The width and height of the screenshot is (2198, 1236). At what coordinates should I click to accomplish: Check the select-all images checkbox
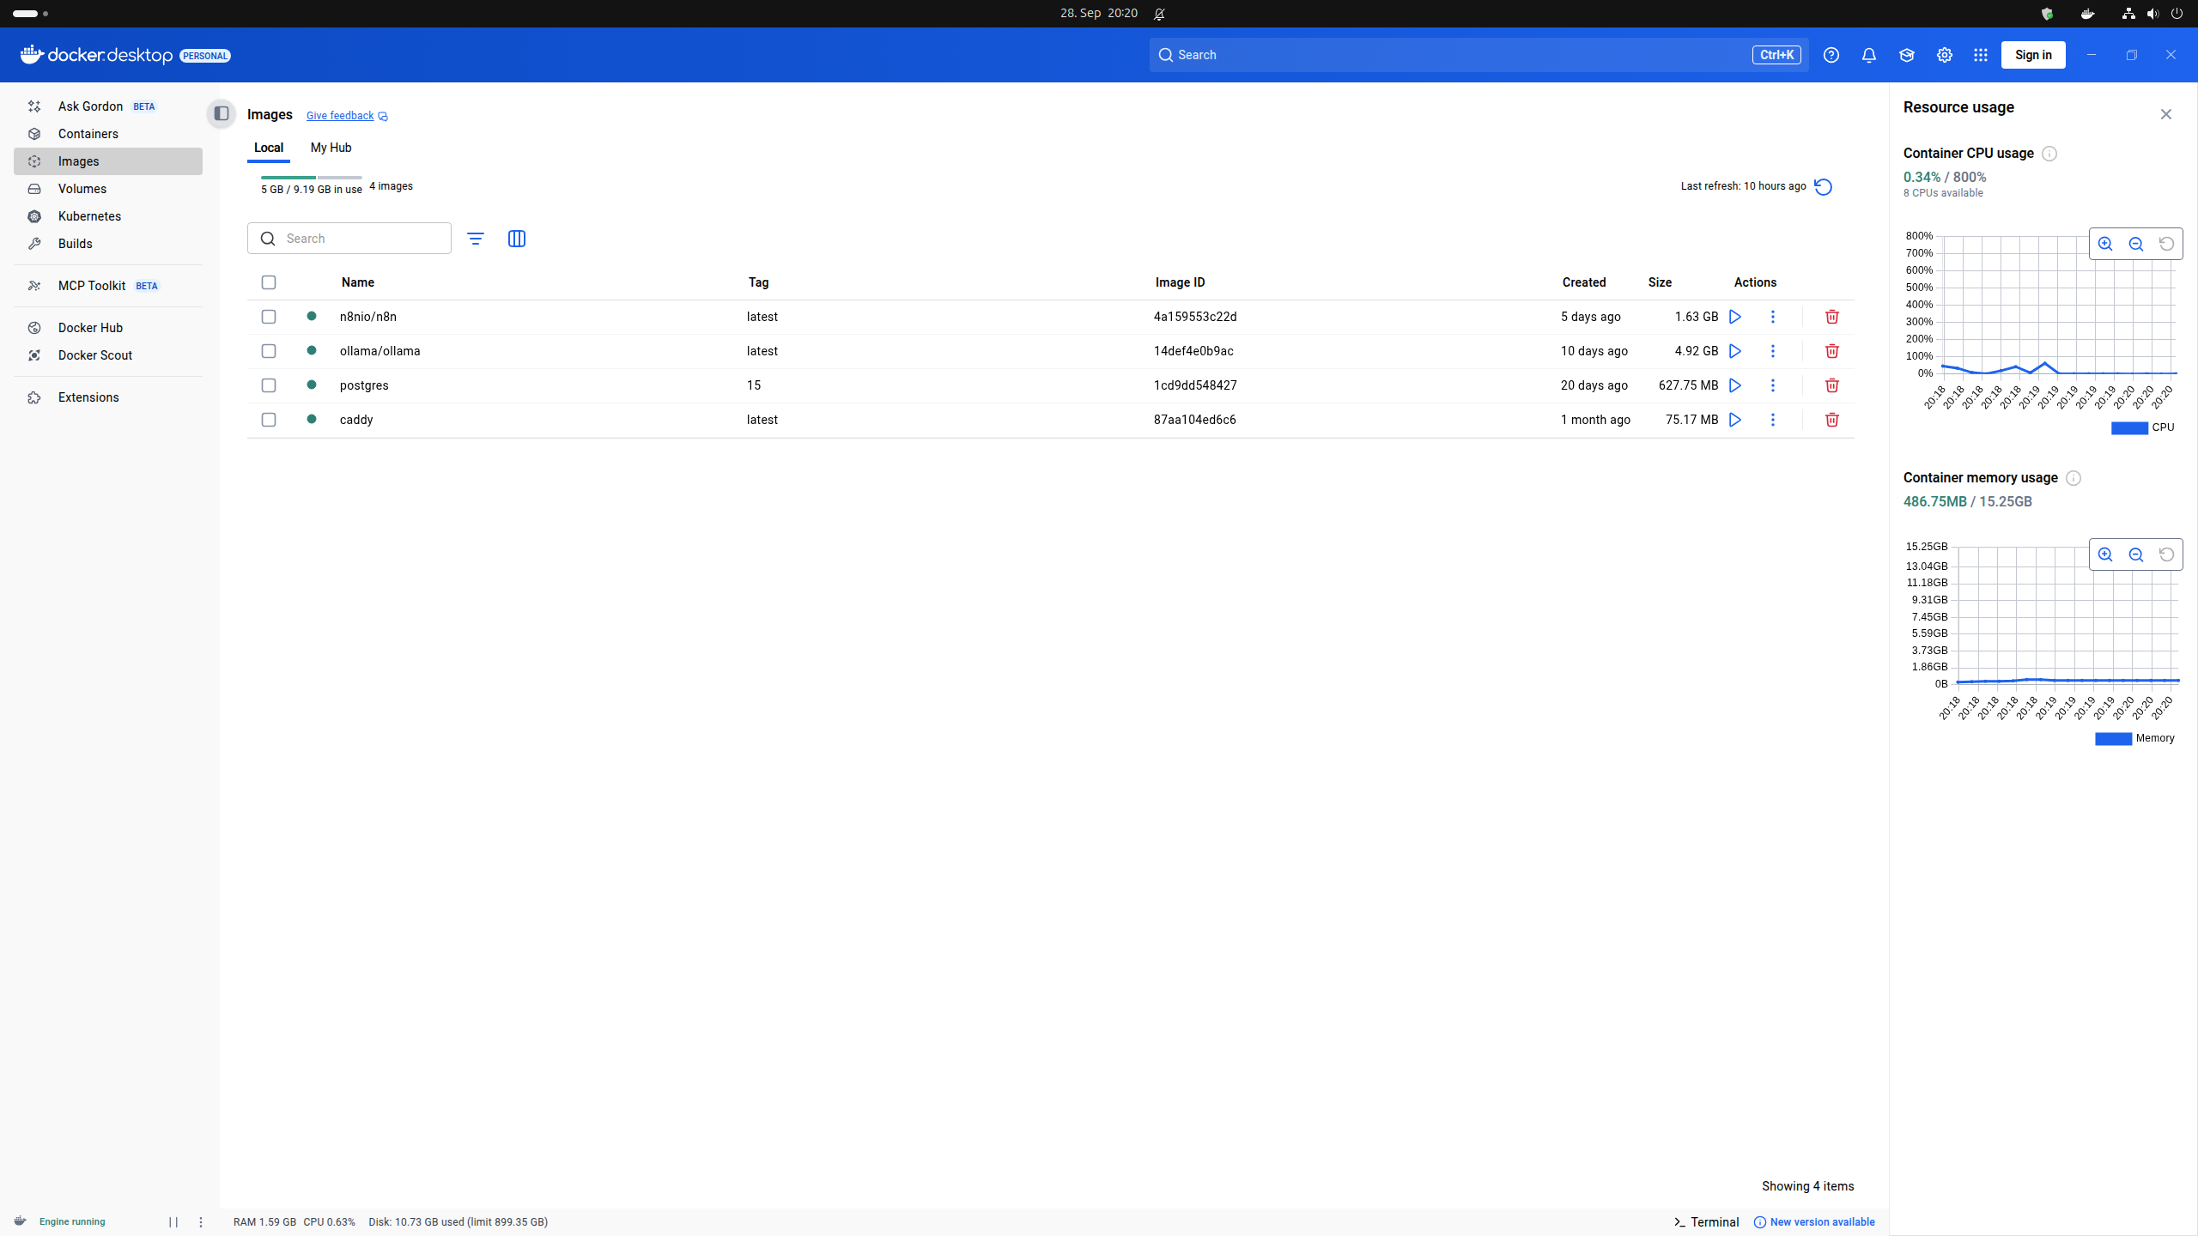pos(269,282)
